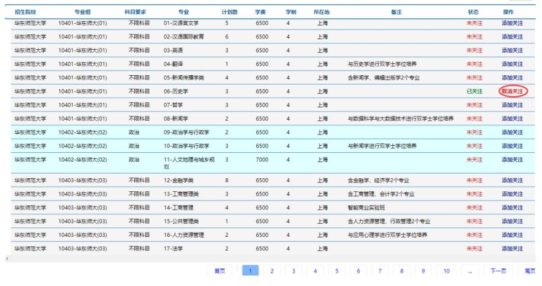Navigate to page 8
Image resolution: width=542 pixels, height=286 pixels.
[402, 271]
